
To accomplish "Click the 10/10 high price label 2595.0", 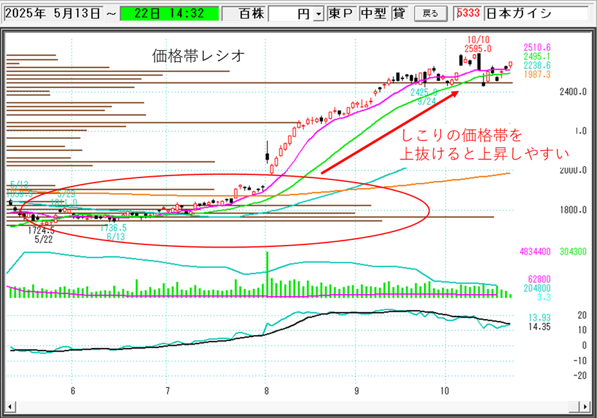I will click(x=477, y=48).
